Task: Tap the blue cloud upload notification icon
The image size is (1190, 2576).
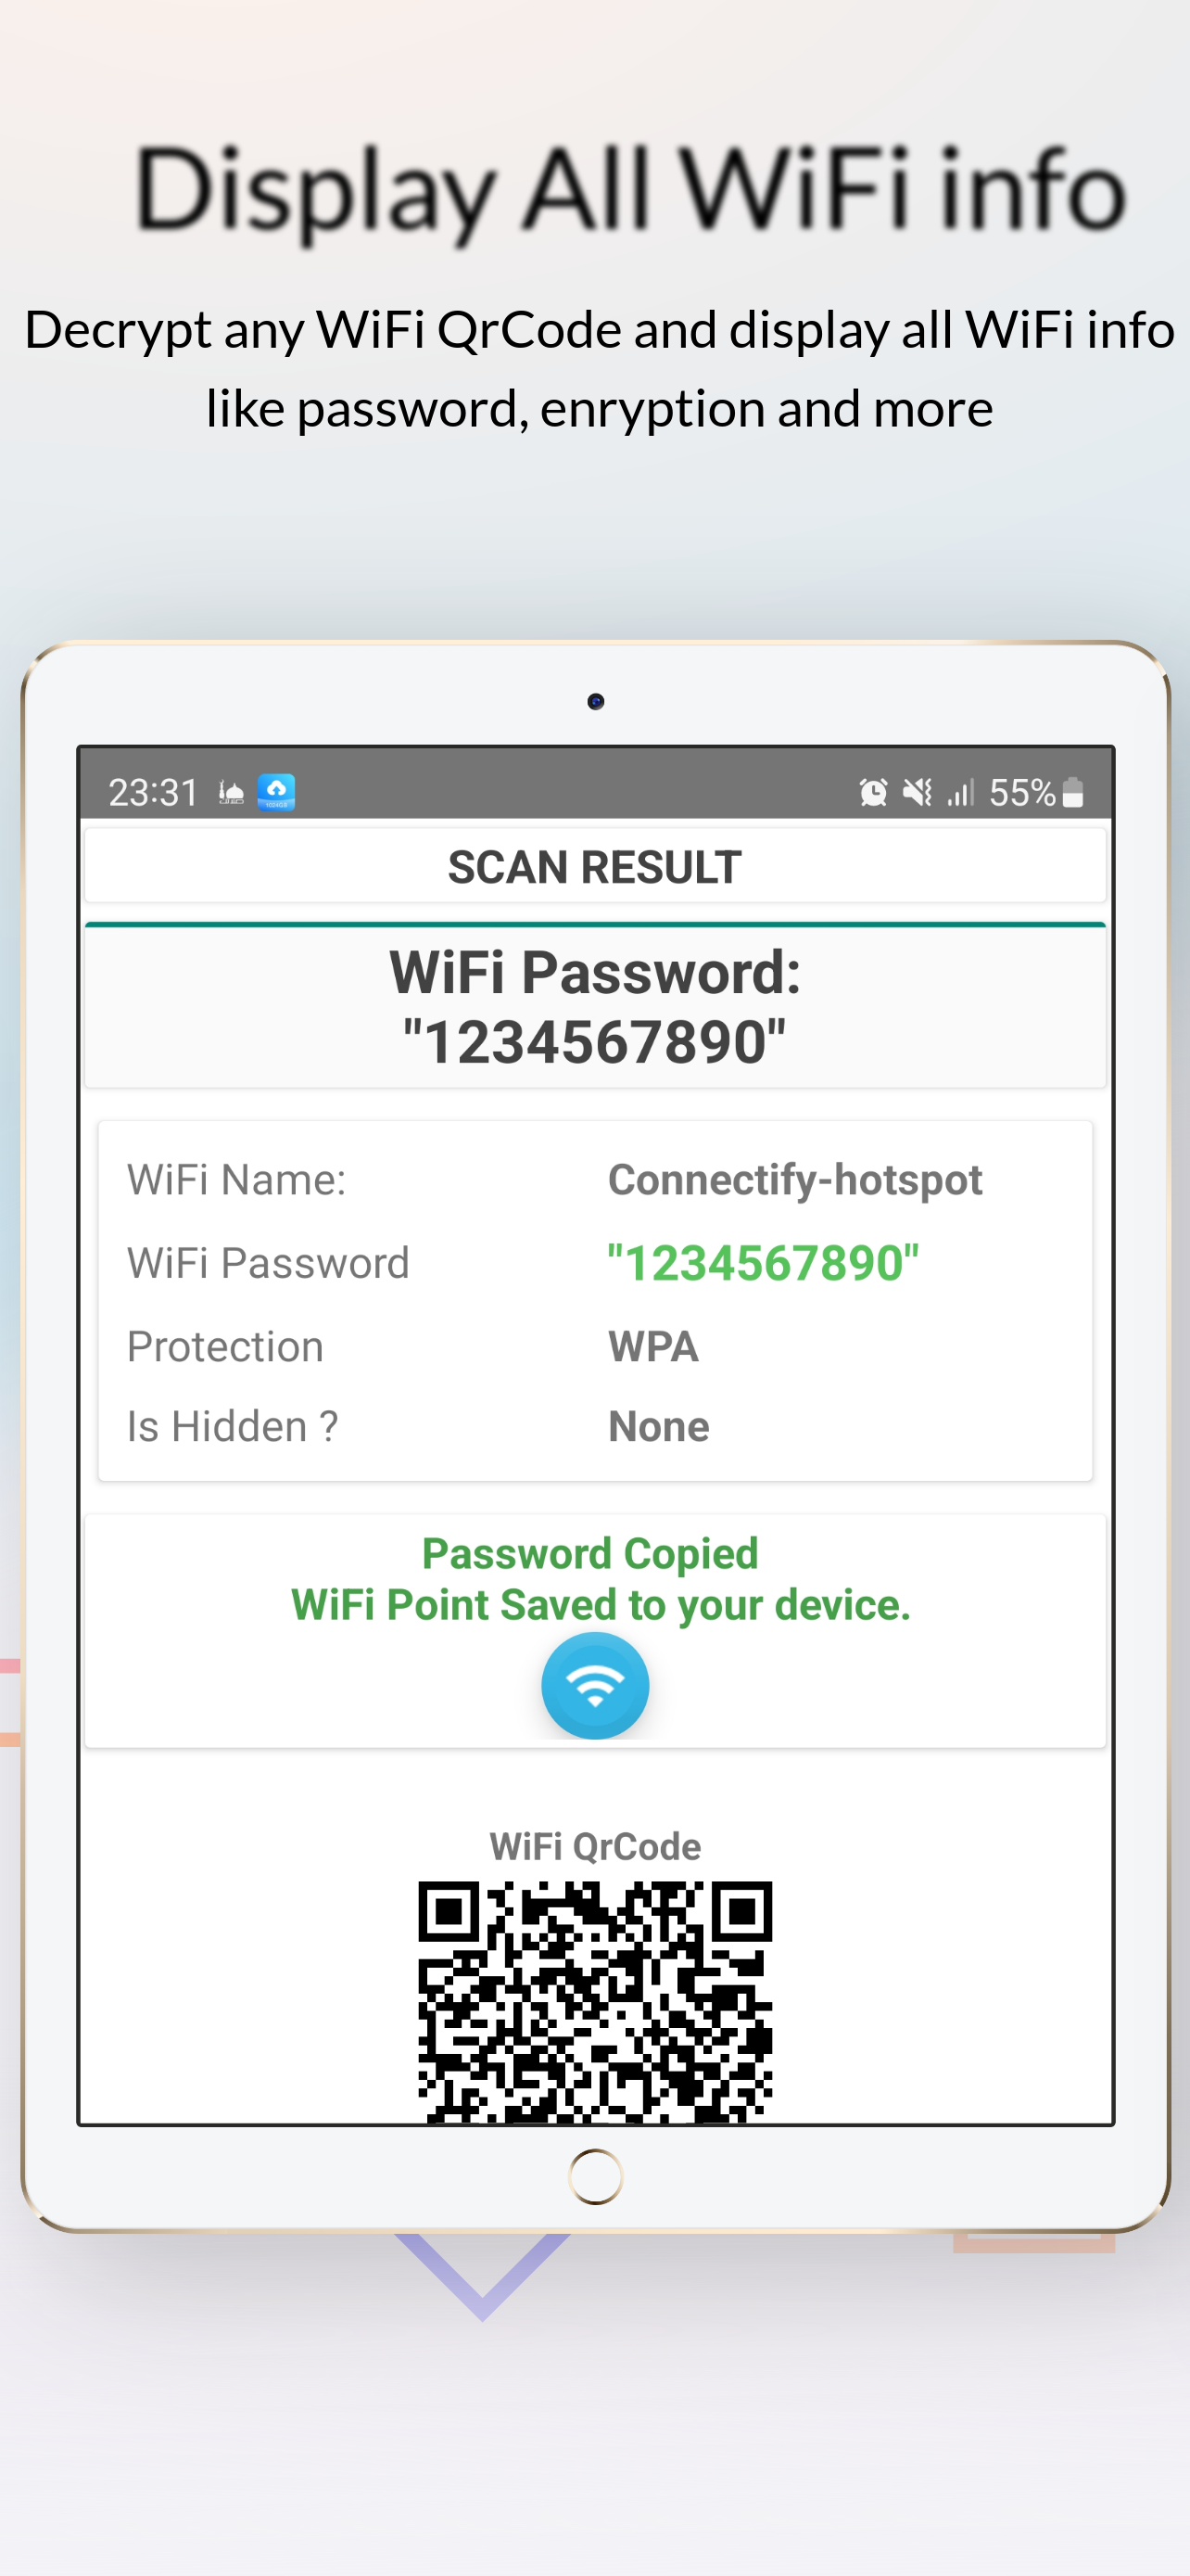Action: coord(276,792)
